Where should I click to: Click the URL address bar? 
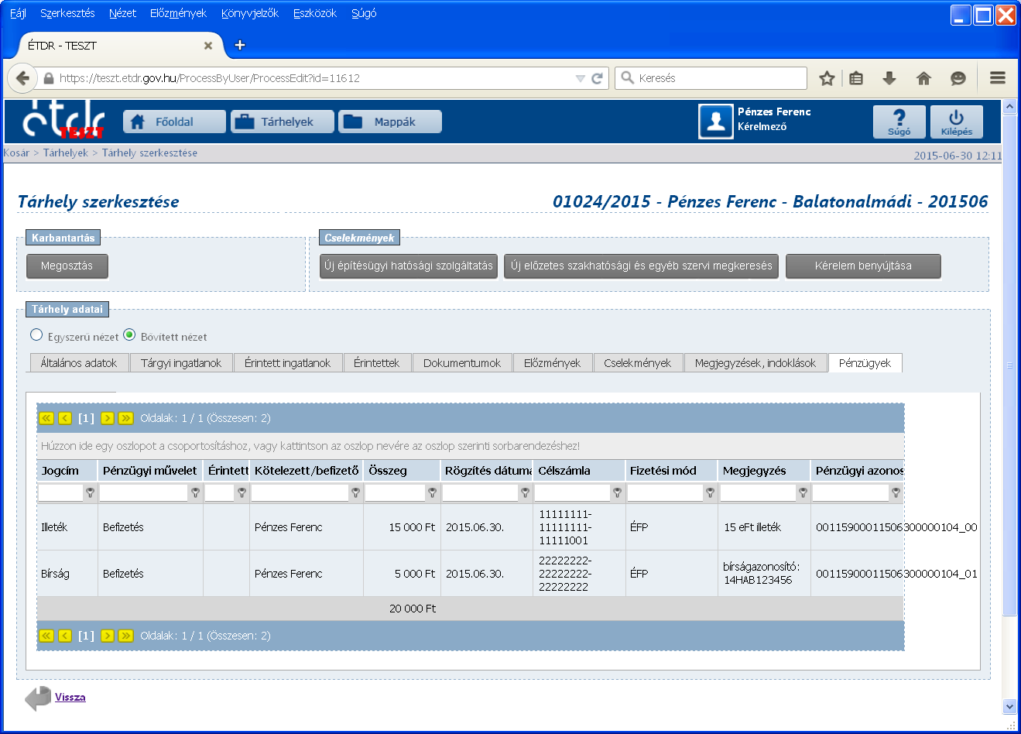pos(316,78)
